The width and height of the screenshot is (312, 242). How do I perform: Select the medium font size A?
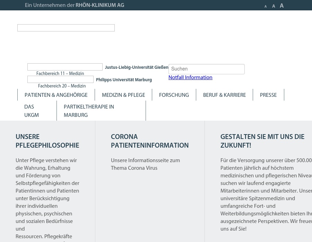click(274, 6)
